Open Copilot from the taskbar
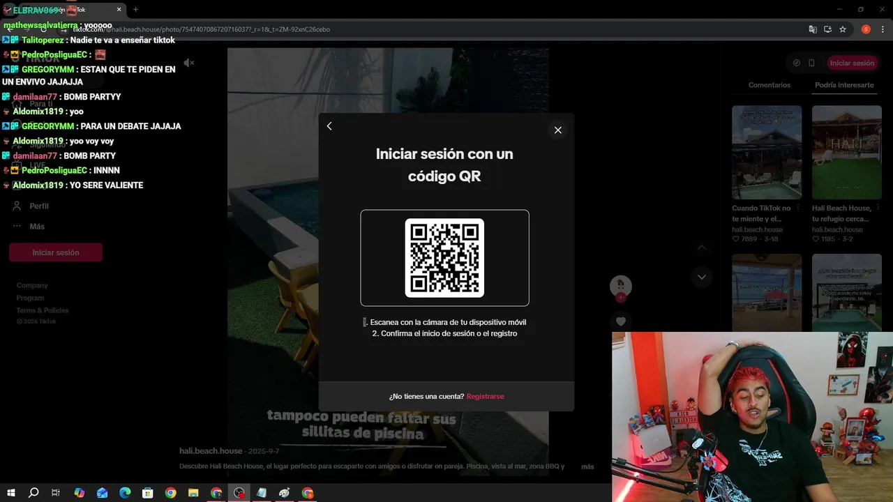 point(79,493)
